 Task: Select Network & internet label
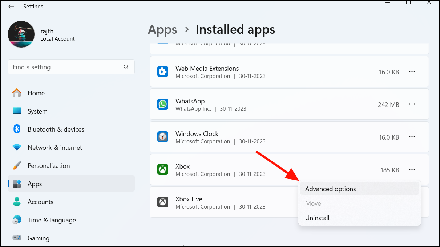click(x=55, y=148)
